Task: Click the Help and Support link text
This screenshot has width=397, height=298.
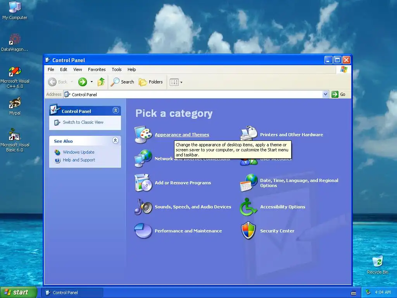Action: 79,160
